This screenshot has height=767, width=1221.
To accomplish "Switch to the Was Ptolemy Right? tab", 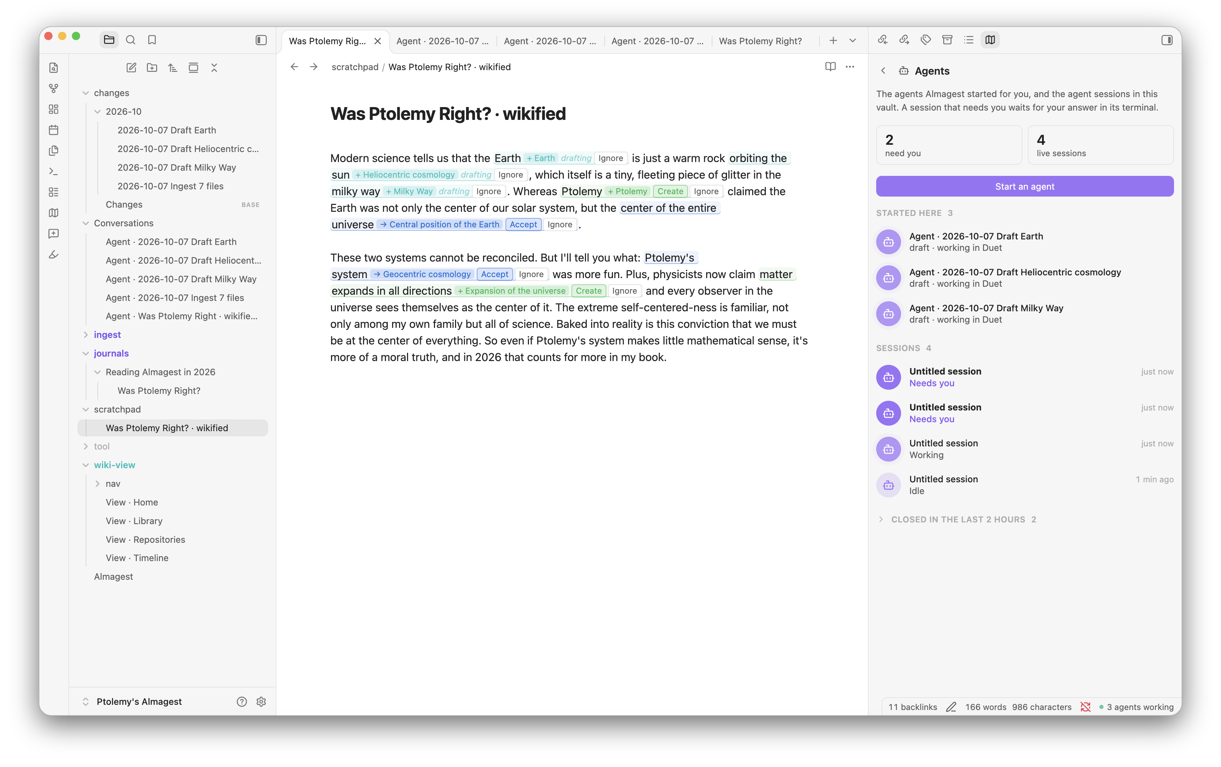I will pos(760,40).
